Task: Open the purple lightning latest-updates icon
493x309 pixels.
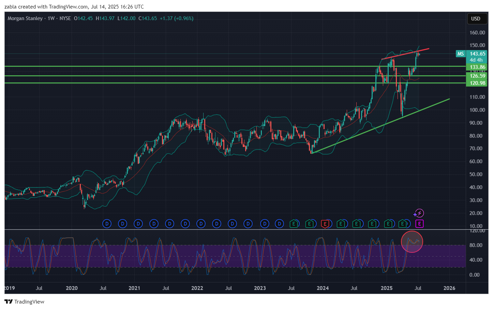Action: (419, 213)
